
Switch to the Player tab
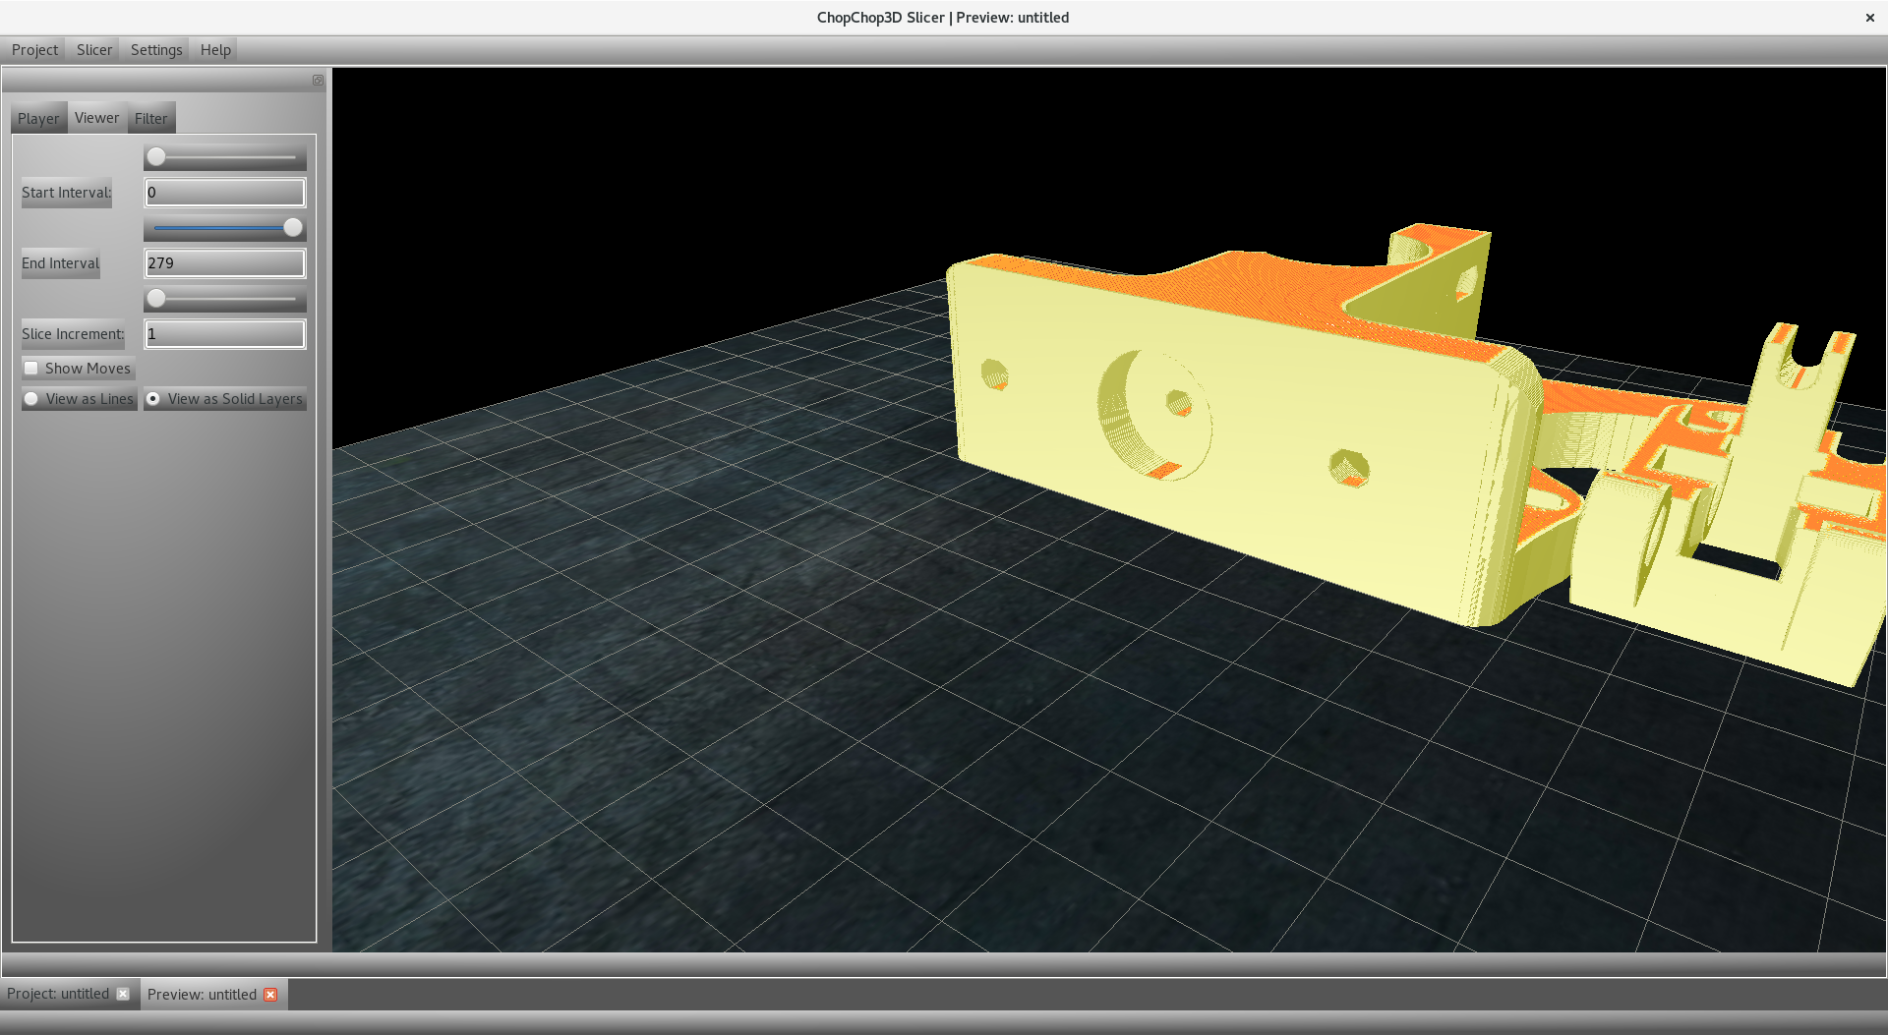click(38, 118)
